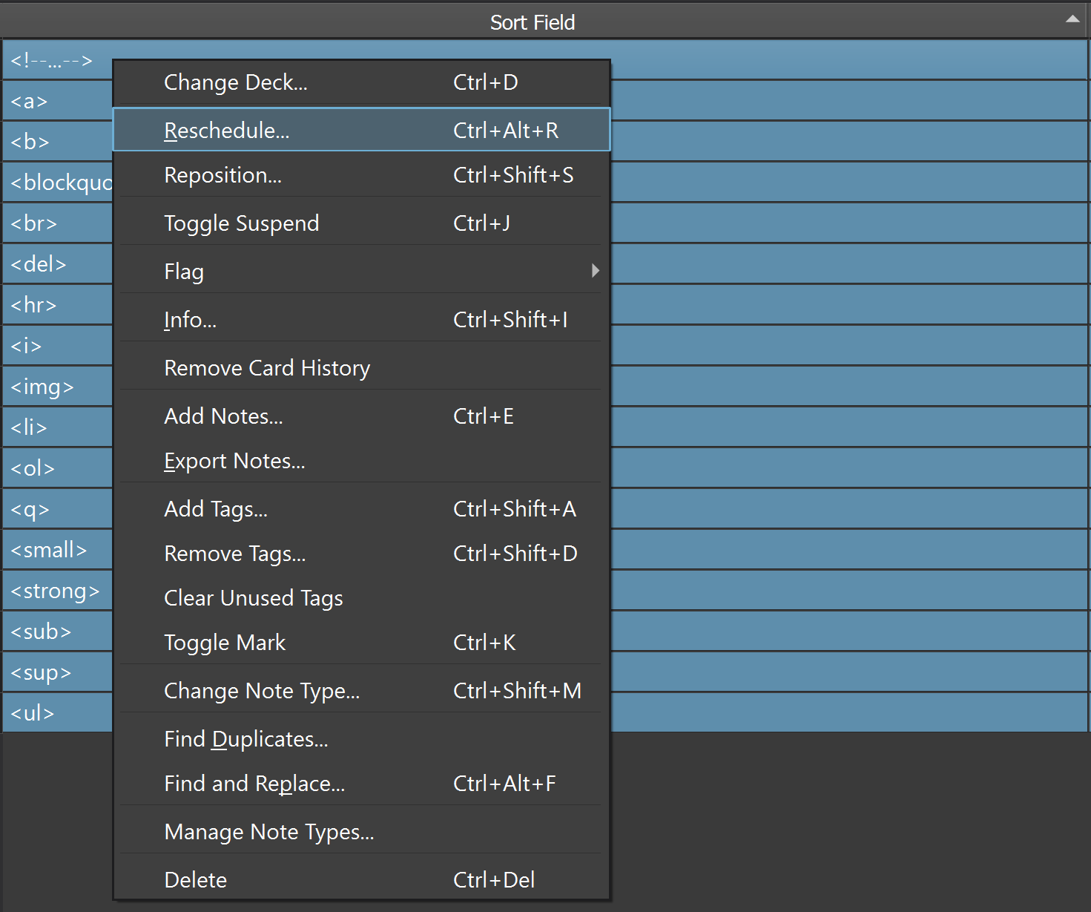Select Clear Unused Tags
This screenshot has width=1091, height=912.
tap(361, 598)
